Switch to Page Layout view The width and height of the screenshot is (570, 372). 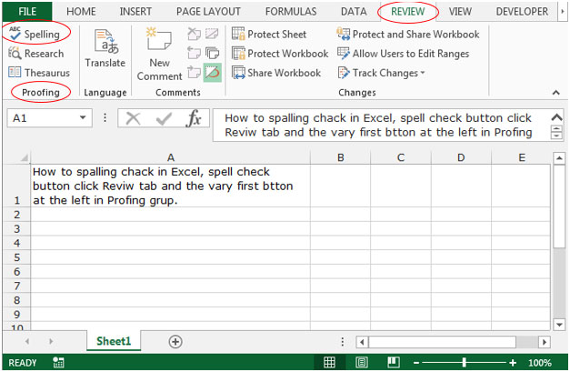(x=362, y=362)
